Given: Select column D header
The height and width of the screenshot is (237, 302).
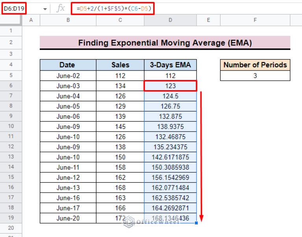Looking at the screenshot, I should coord(170,20).
